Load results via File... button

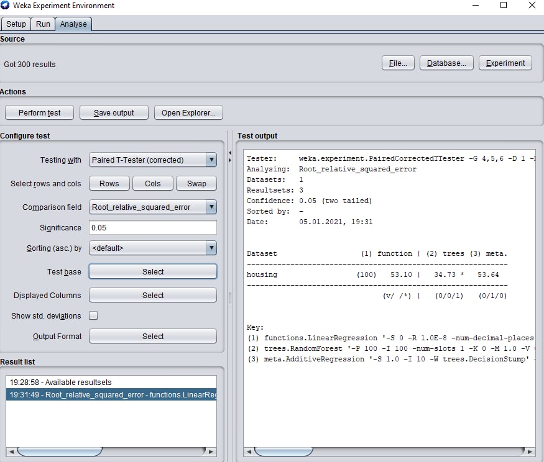click(398, 63)
